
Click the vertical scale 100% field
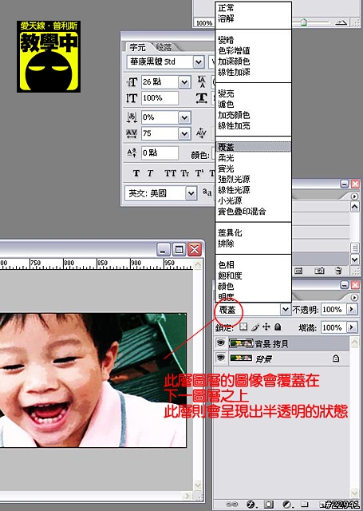(x=160, y=98)
